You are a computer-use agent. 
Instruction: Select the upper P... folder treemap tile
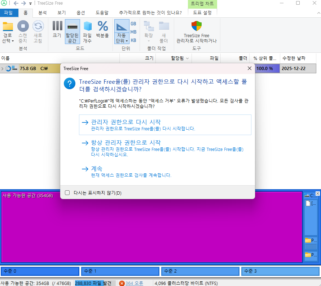click(311, 240)
